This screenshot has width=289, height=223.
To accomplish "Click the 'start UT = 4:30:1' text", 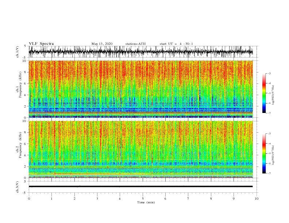I will click(176, 44).
